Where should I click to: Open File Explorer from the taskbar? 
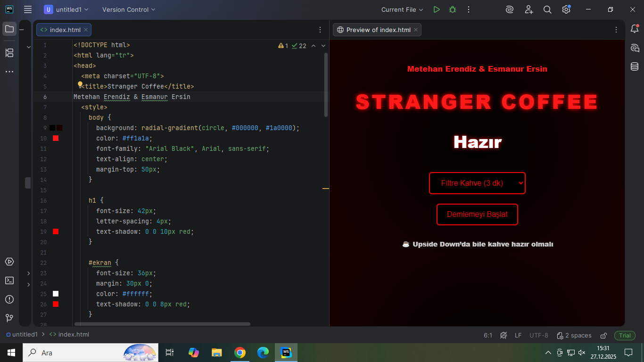[217, 353]
